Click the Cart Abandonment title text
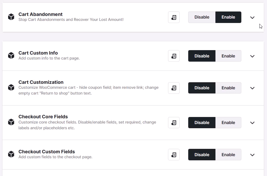 [x=41, y=14]
